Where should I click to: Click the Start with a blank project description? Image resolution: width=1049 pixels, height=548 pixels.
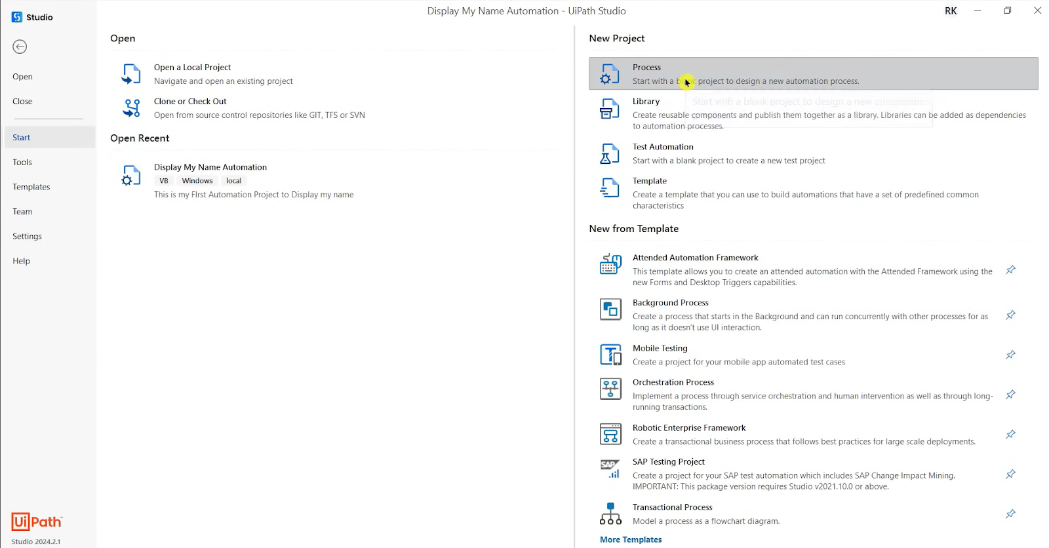(x=745, y=81)
